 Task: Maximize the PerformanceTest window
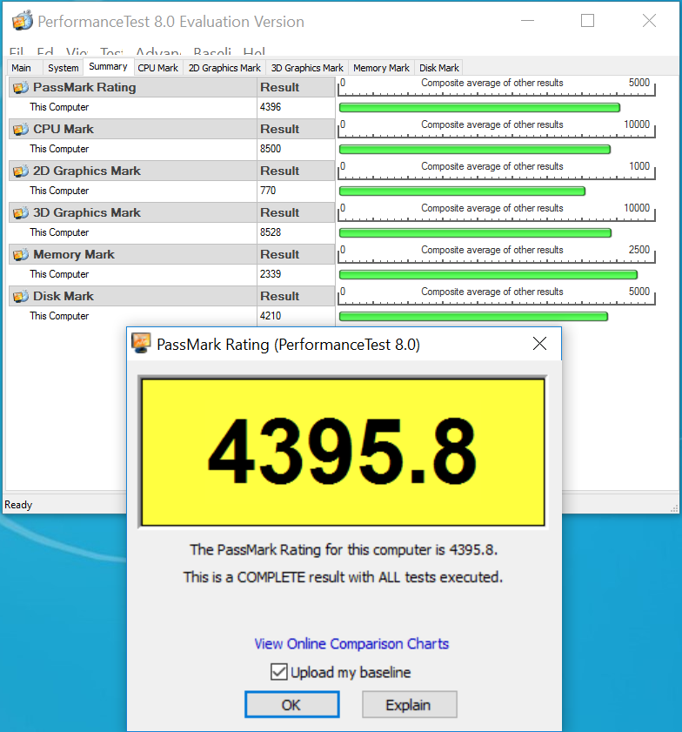coord(587,21)
